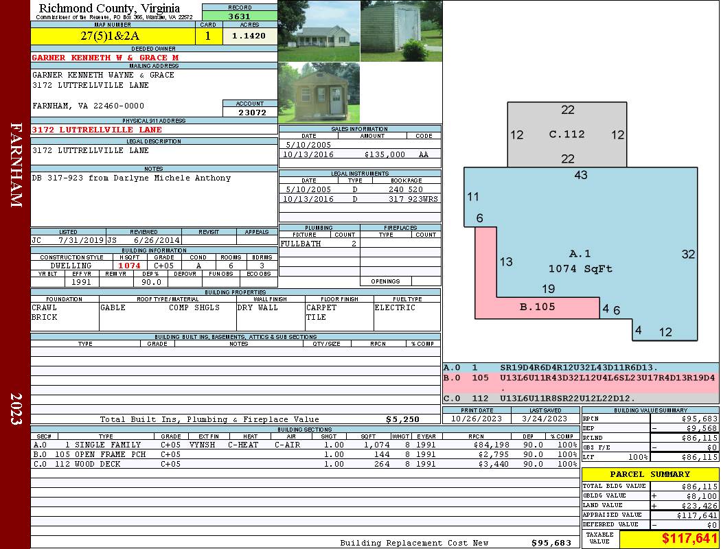Select the A.0 single family section row

tap(305, 445)
